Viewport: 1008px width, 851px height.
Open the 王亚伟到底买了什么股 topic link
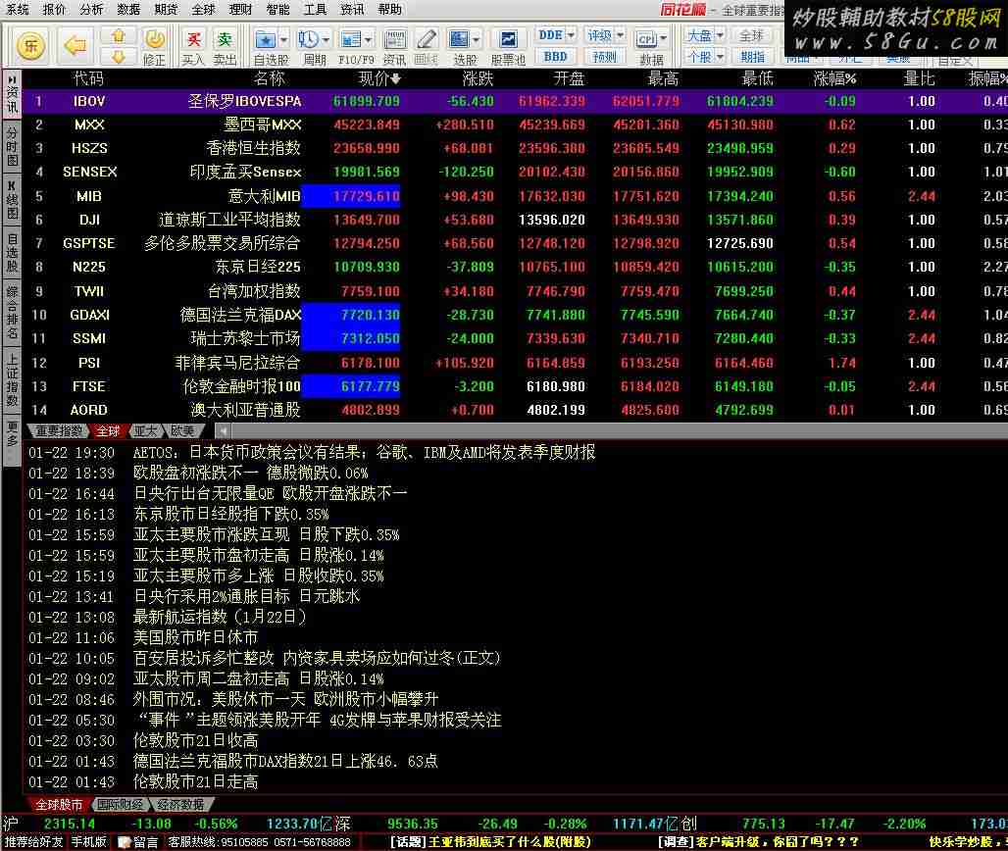coord(490,842)
